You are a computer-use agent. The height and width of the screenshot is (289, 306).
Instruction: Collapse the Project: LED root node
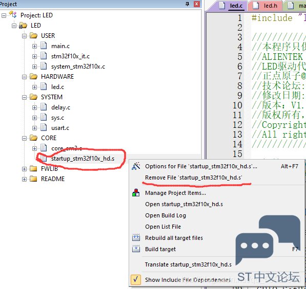[4, 15]
